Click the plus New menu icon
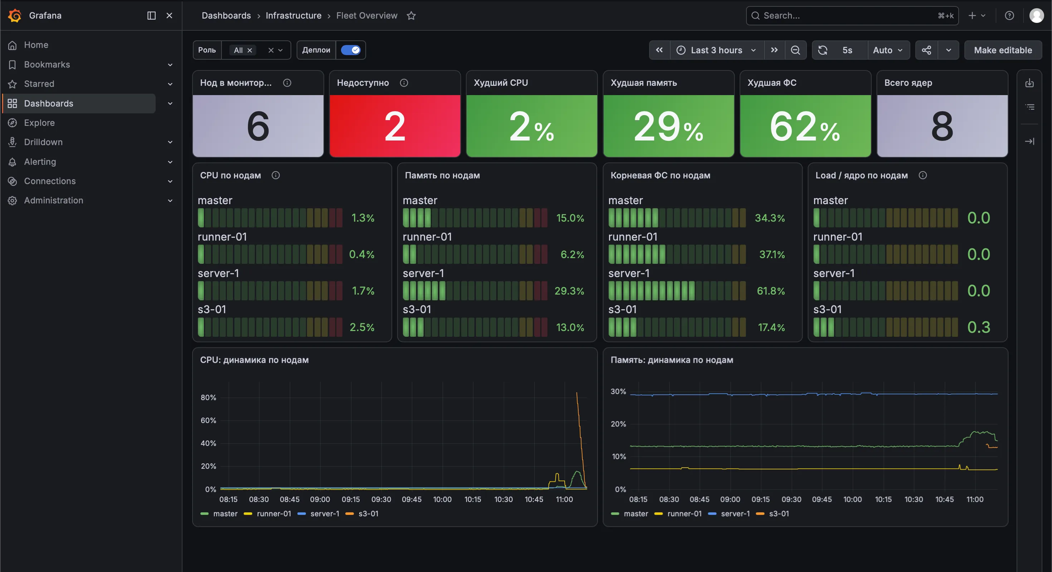The height and width of the screenshot is (572, 1052). pos(977,15)
